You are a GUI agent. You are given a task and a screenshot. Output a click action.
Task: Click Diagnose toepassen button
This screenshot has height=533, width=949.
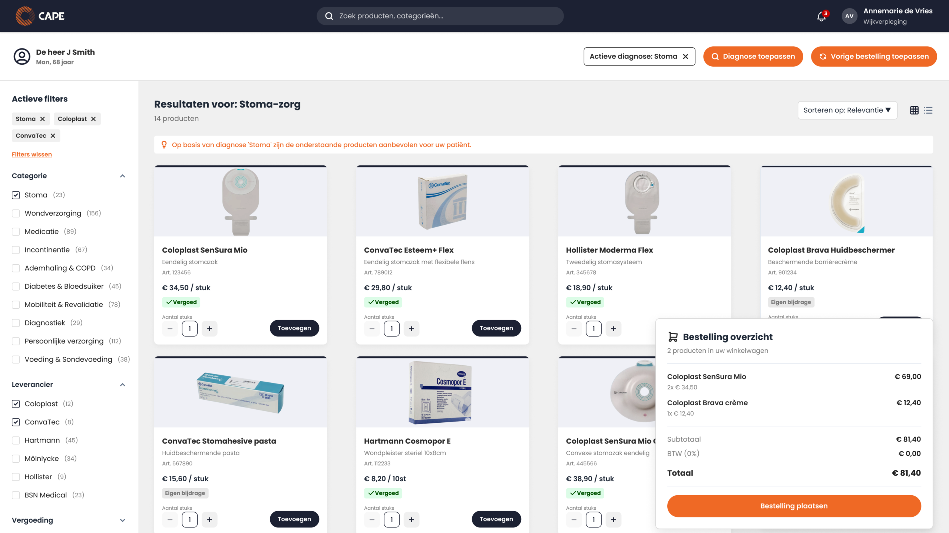tap(753, 57)
